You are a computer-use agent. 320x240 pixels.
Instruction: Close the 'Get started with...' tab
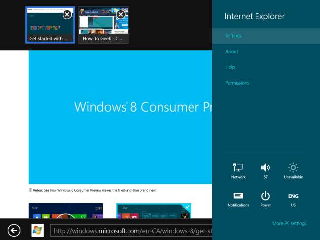[x=67, y=14]
